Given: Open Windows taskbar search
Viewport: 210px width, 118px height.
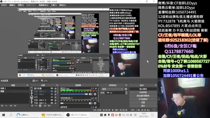Looking at the screenshot, I should [x=11, y=115].
